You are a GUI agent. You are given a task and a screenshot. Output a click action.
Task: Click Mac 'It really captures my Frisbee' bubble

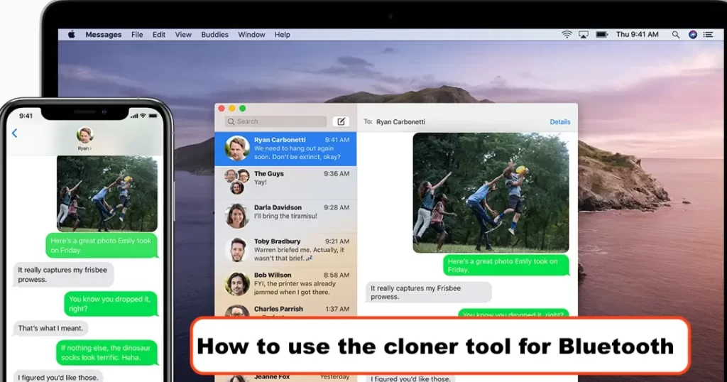click(428, 293)
